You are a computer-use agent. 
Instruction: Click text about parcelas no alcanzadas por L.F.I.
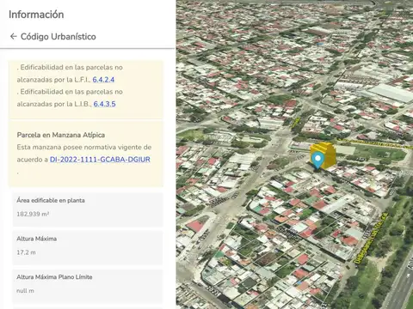[70, 73]
